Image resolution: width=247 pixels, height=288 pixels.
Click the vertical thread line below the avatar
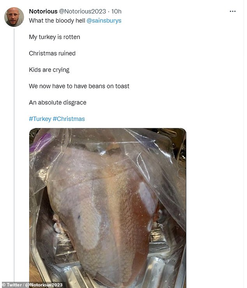pos(14,155)
